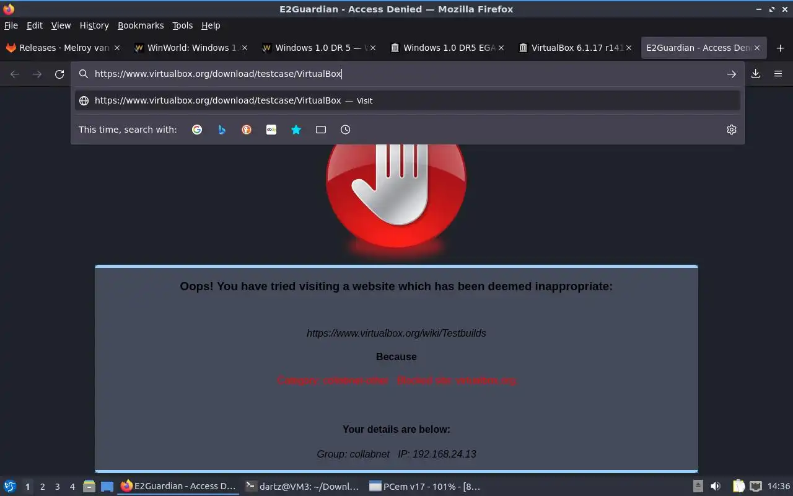Search with Google one-off icon
The image size is (793, 496).
click(197, 130)
